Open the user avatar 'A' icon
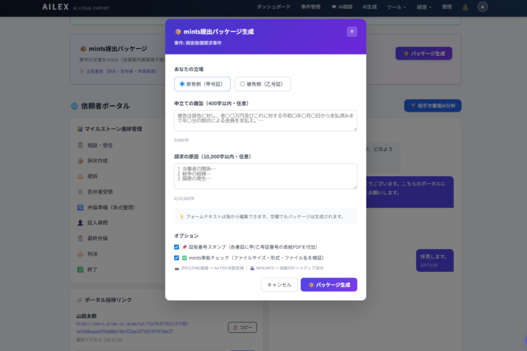The width and height of the screenshot is (527, 351). [482, 7]
